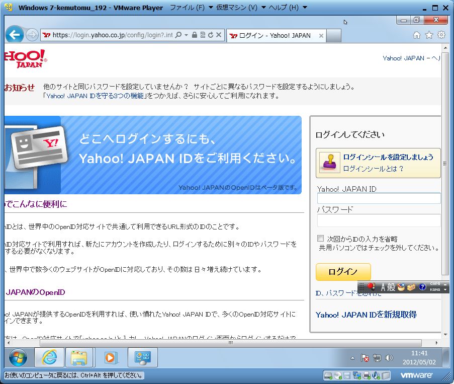Open 'ログインシールを設定しましょう' link
454x384 pixels.
(x=388, y=157)
